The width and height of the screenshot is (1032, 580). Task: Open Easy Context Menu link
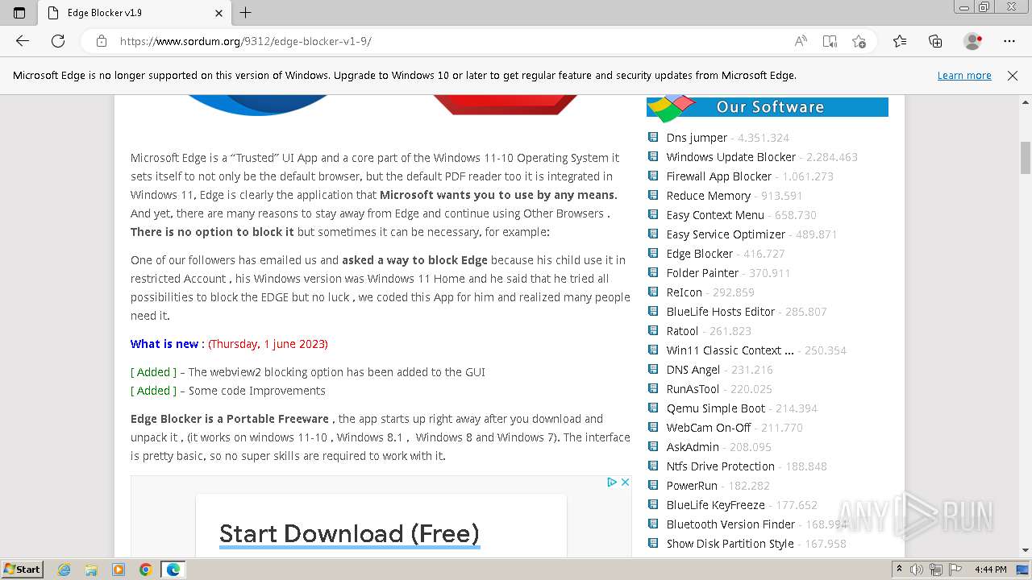click(715, 215)
